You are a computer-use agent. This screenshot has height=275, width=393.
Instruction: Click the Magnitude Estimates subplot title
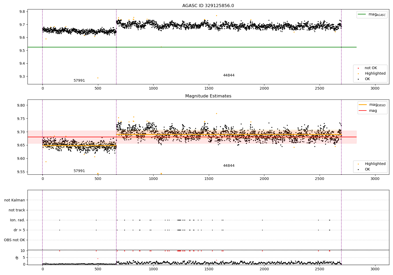(x=208, y=96)
